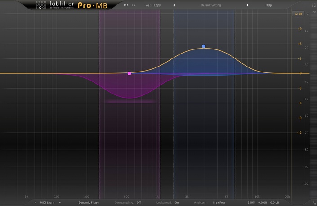This screenshot has height=206, width=317.
Task: Click the purple band range line below curve
Action: 130,102
